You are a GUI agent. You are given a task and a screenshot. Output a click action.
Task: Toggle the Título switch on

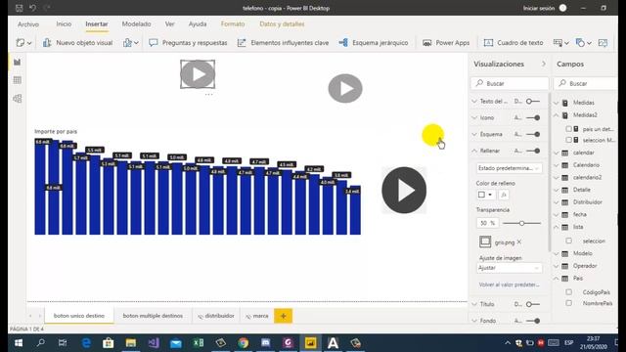[x=532, y=304]
